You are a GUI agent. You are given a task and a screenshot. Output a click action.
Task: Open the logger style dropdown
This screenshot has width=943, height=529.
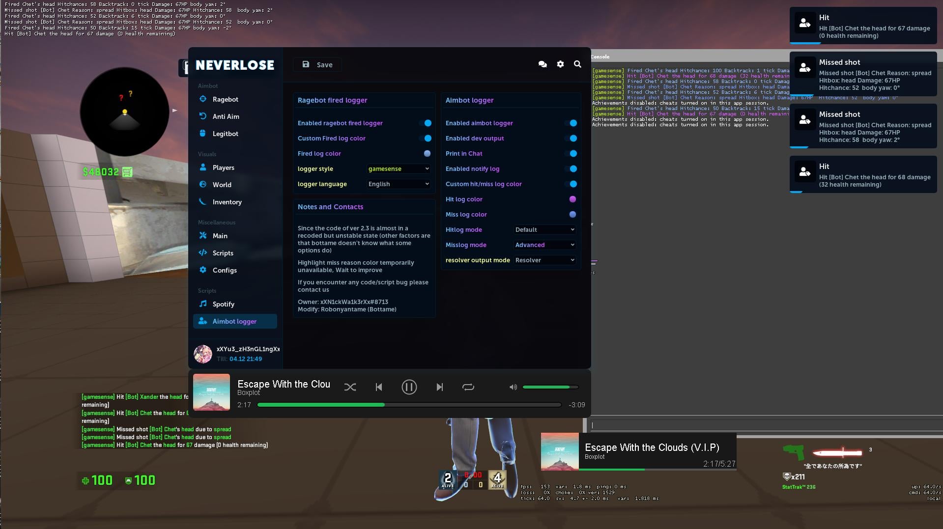click(x=398, y=168)
